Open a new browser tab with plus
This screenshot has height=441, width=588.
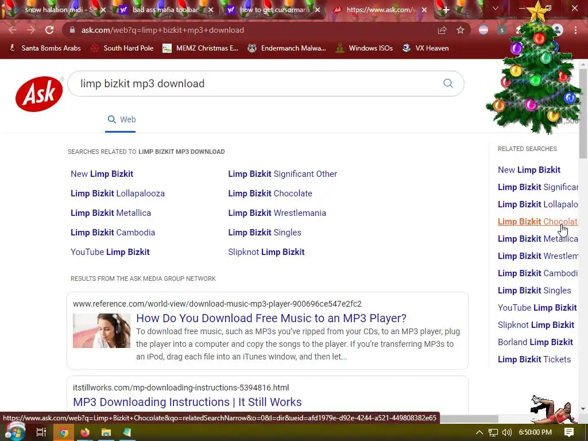coord(446,10)
